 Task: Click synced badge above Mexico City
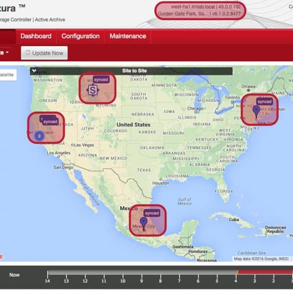(x=152, y=213)
